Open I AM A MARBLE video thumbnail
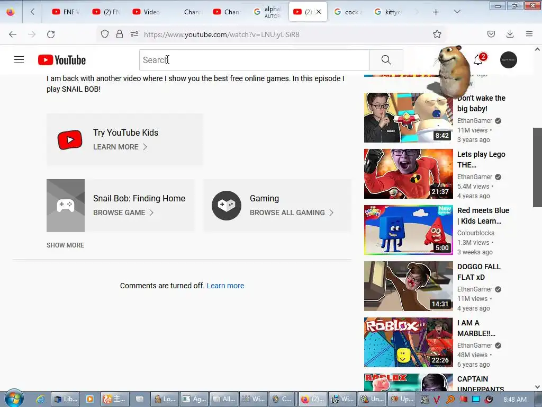 (x=408, y=342)
